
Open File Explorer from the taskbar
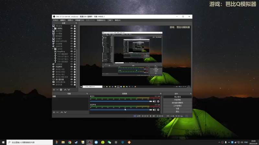click(x=63, y=142)
